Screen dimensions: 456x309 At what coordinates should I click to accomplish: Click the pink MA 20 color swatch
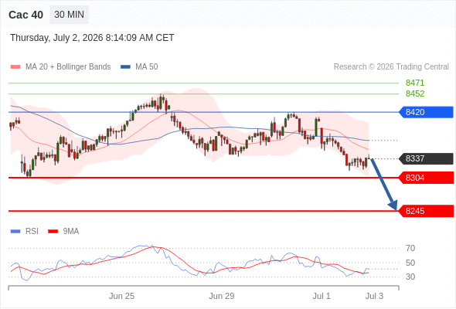pyautogui.click(x=15, y=67)
